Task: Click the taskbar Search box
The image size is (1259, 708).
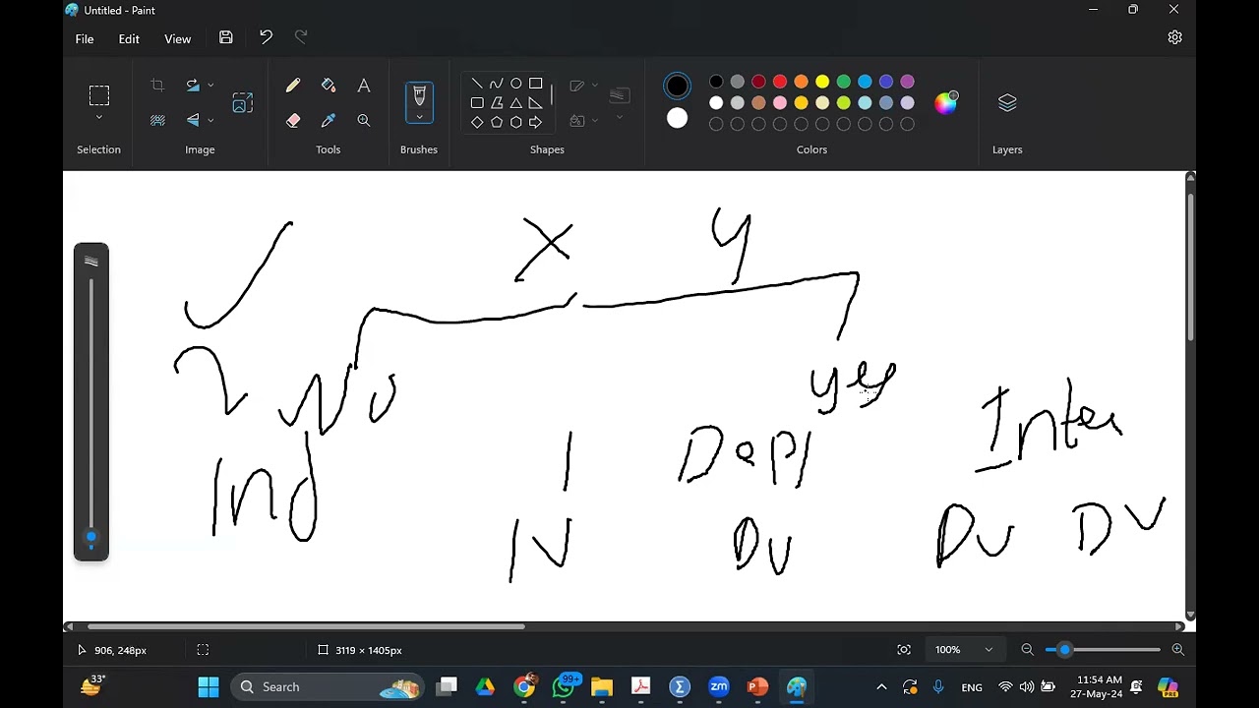Action: pos(329,687)
